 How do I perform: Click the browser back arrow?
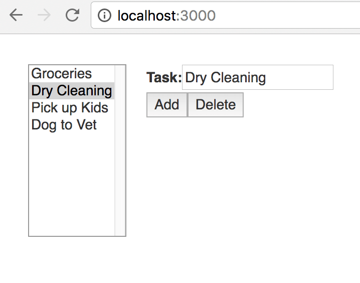[16, 16]
